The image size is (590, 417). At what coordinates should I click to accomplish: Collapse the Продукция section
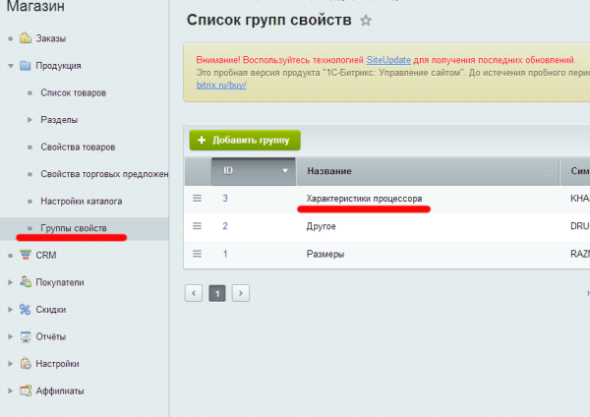pos(11,66)
